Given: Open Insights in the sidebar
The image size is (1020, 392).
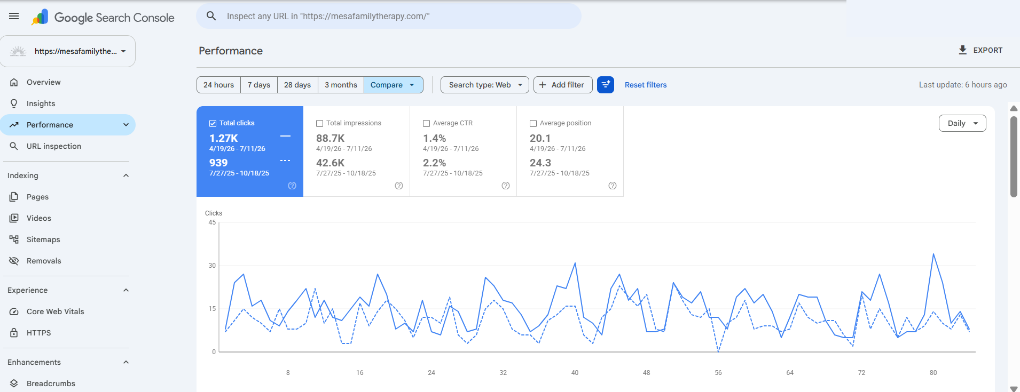Looking at the screenshot, I should [68, 103].
